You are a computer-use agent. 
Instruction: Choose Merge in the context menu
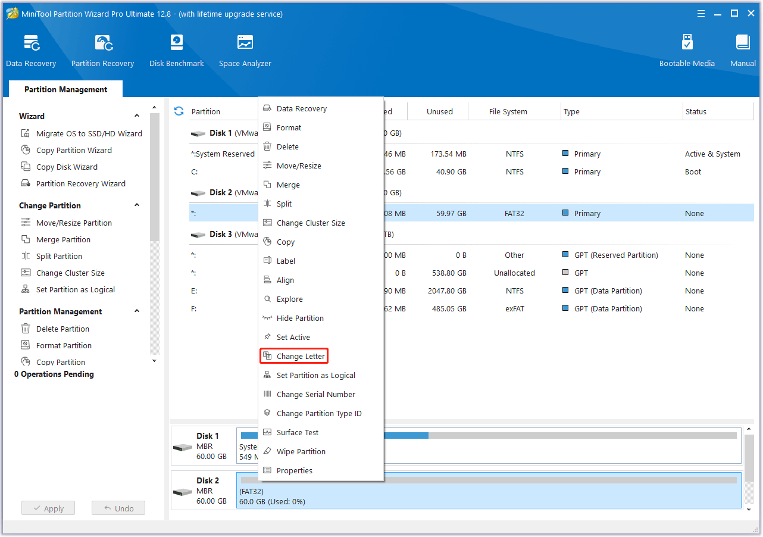[321, 185]
